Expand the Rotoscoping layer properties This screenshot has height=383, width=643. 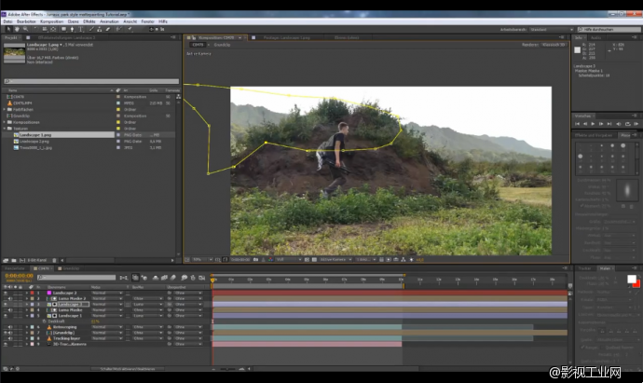pyautogui.click(x=27, y=327)
